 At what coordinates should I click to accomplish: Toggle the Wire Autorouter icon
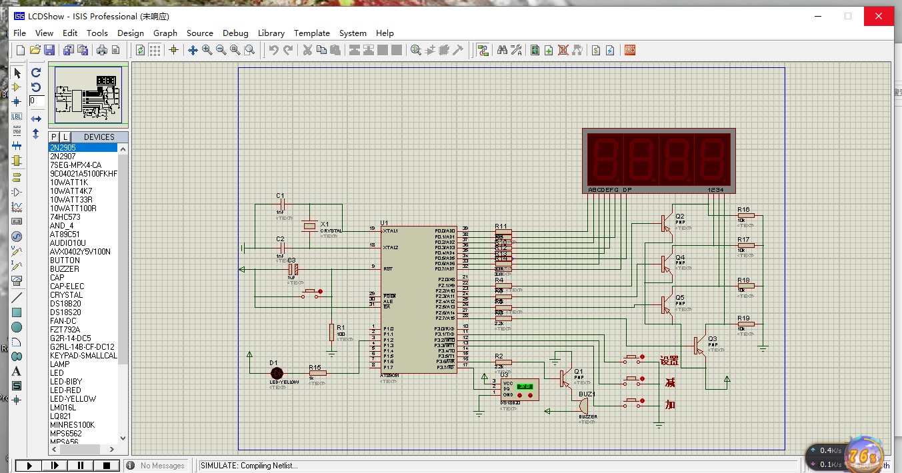(483, 50)
